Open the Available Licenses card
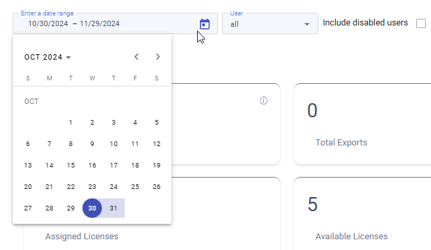 pyautogui.click(x=363, y=214)
